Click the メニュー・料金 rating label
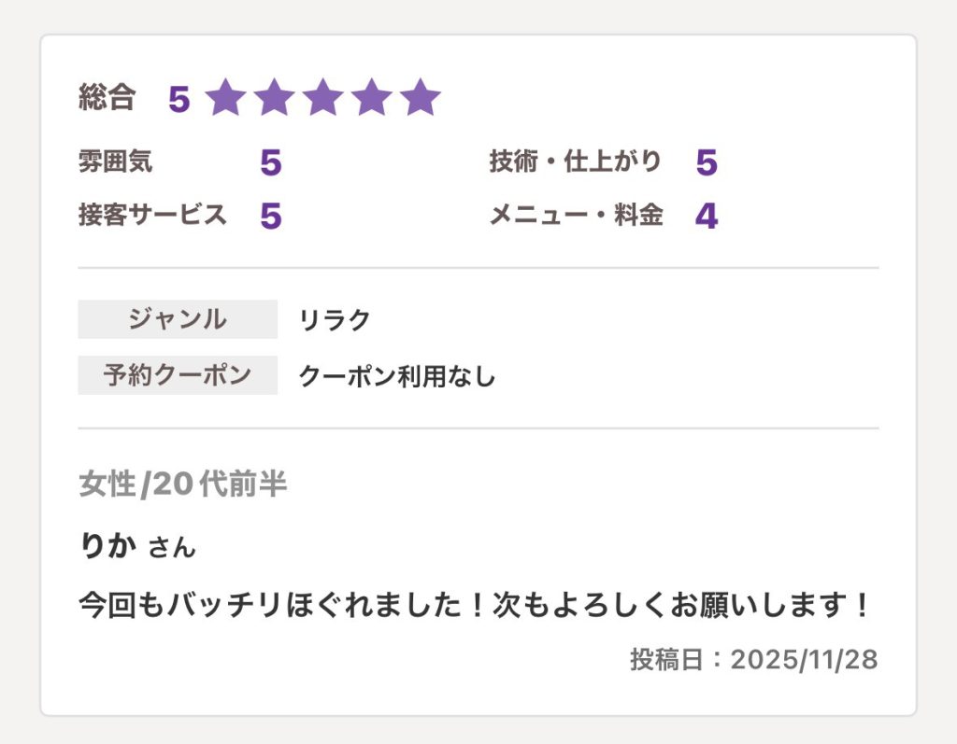Viewport: 957px width, 744px height. (576, 216)
